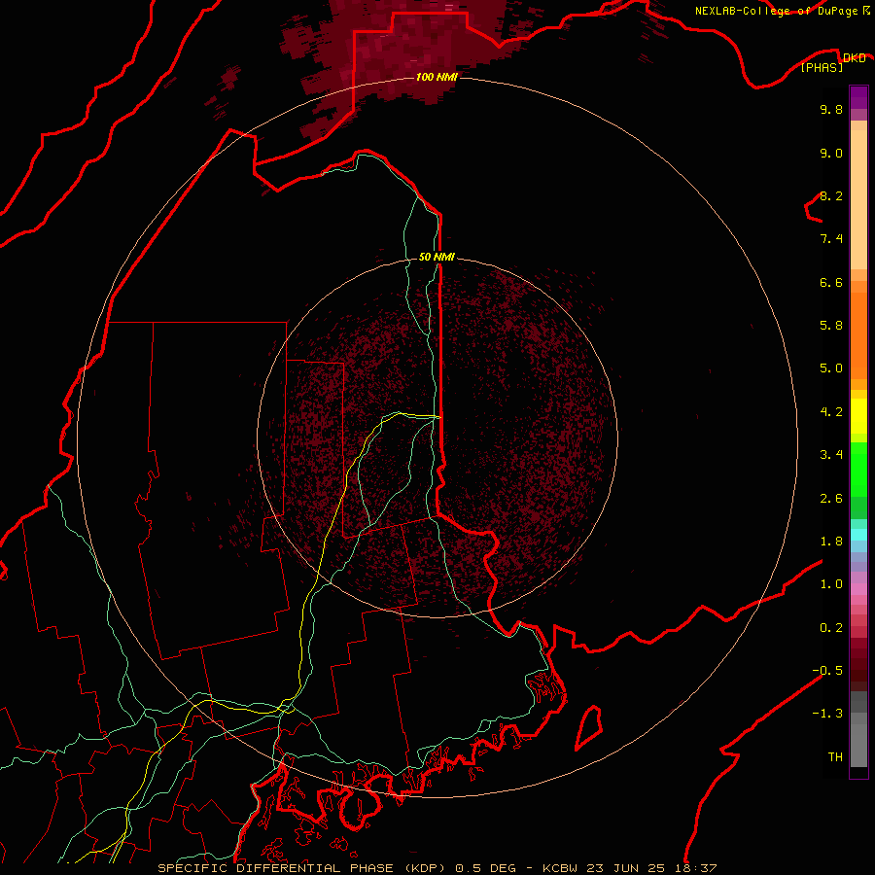Click the 8.2 scale value
The image size is (875, 875).
click(831, 195)
